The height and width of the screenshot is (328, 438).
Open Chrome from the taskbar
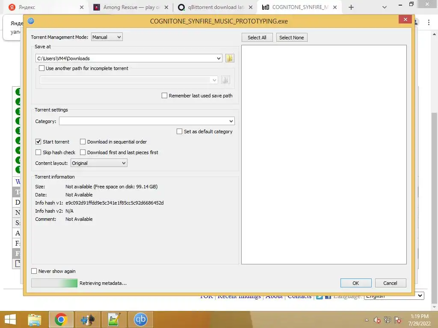(x=61, y=319)
